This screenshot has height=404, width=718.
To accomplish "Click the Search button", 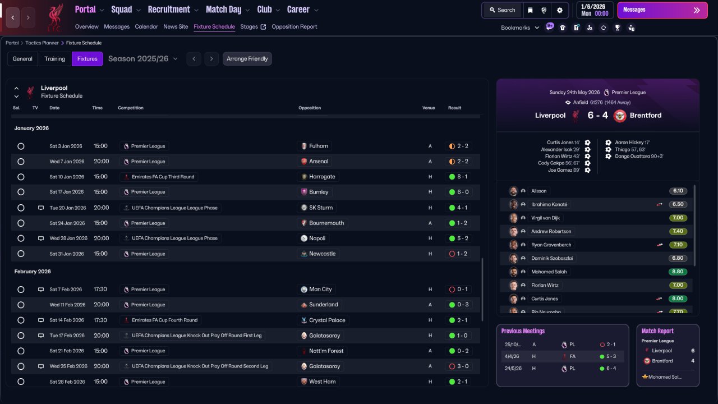I will [x=503, y=10].
